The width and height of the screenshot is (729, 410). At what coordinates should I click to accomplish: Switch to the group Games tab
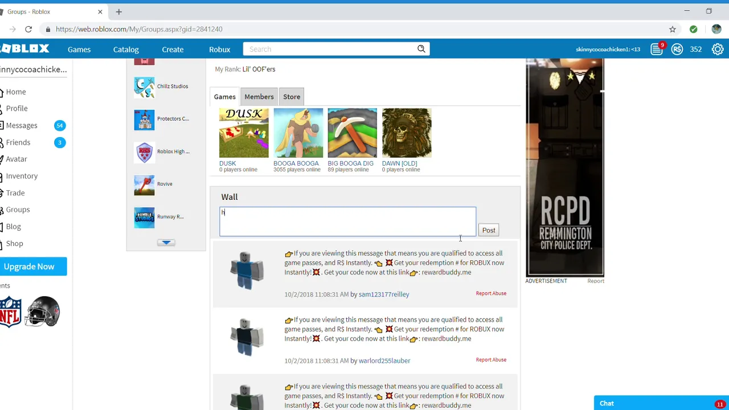(x=225, y=97)
